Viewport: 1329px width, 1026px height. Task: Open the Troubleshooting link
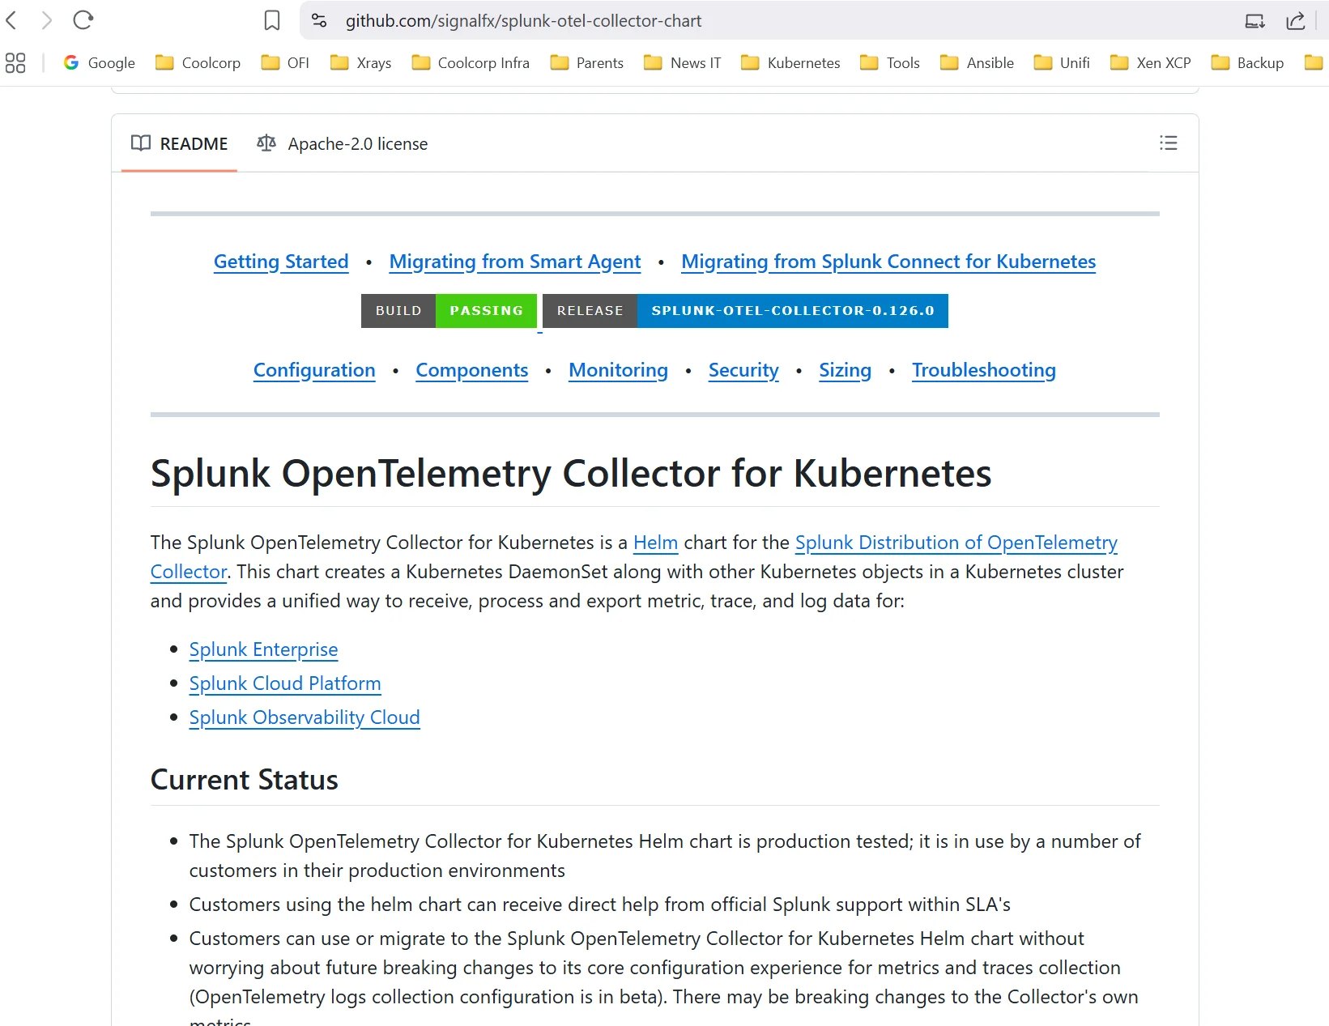[984, 370]
